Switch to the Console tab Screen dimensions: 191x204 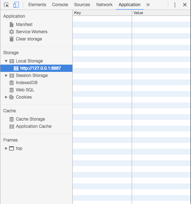pyautogui.click(x=60, y=5)
